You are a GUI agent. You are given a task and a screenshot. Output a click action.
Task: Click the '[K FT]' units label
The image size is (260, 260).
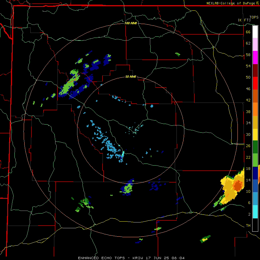coord(244,20)
